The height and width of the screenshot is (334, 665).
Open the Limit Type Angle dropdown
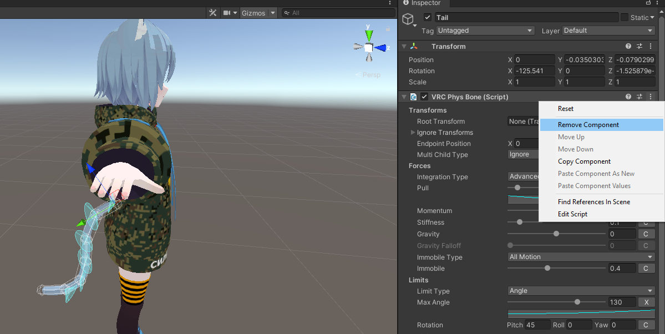click(x=581, y=291)
